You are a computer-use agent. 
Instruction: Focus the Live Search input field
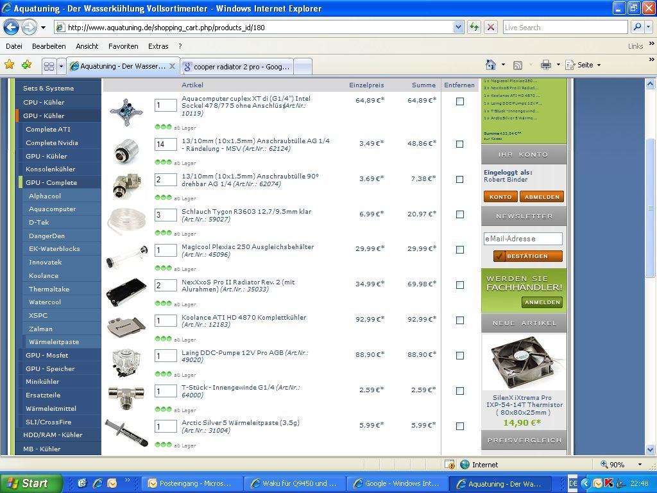565,28
